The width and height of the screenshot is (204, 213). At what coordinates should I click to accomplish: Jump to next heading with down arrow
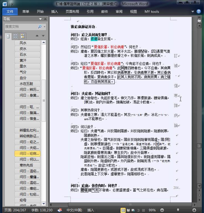point(43,36)
